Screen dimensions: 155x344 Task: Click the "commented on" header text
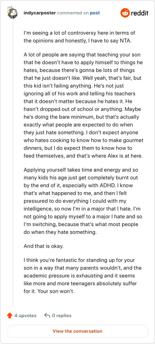(x=73, y=13)
